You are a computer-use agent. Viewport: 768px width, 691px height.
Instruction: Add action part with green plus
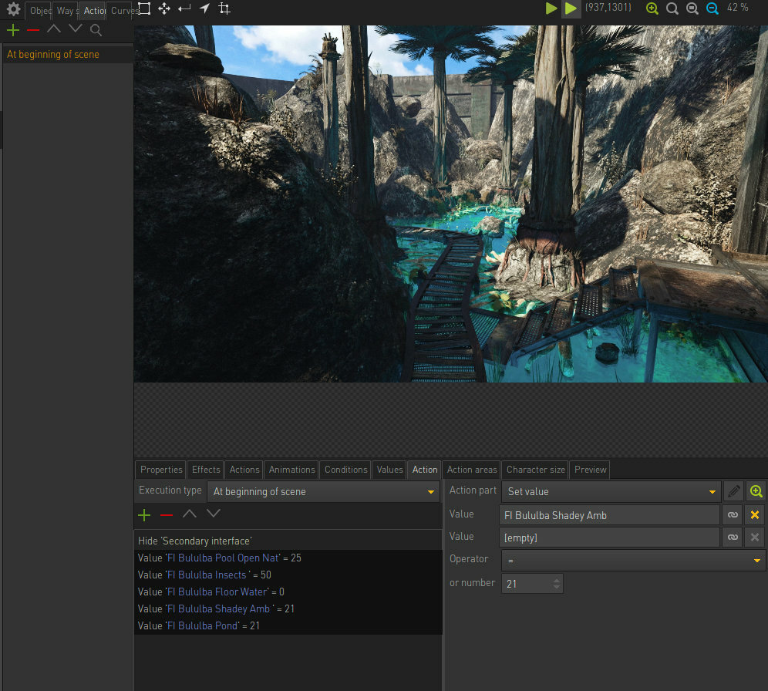pyautogui.click(x=144, y=515)
